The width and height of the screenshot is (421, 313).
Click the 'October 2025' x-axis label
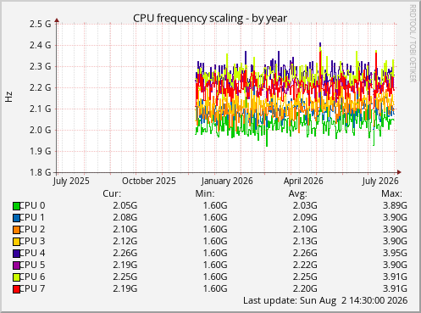point(149,182)
